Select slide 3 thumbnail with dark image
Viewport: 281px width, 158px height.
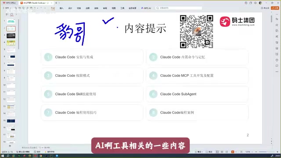click(11, 36)
